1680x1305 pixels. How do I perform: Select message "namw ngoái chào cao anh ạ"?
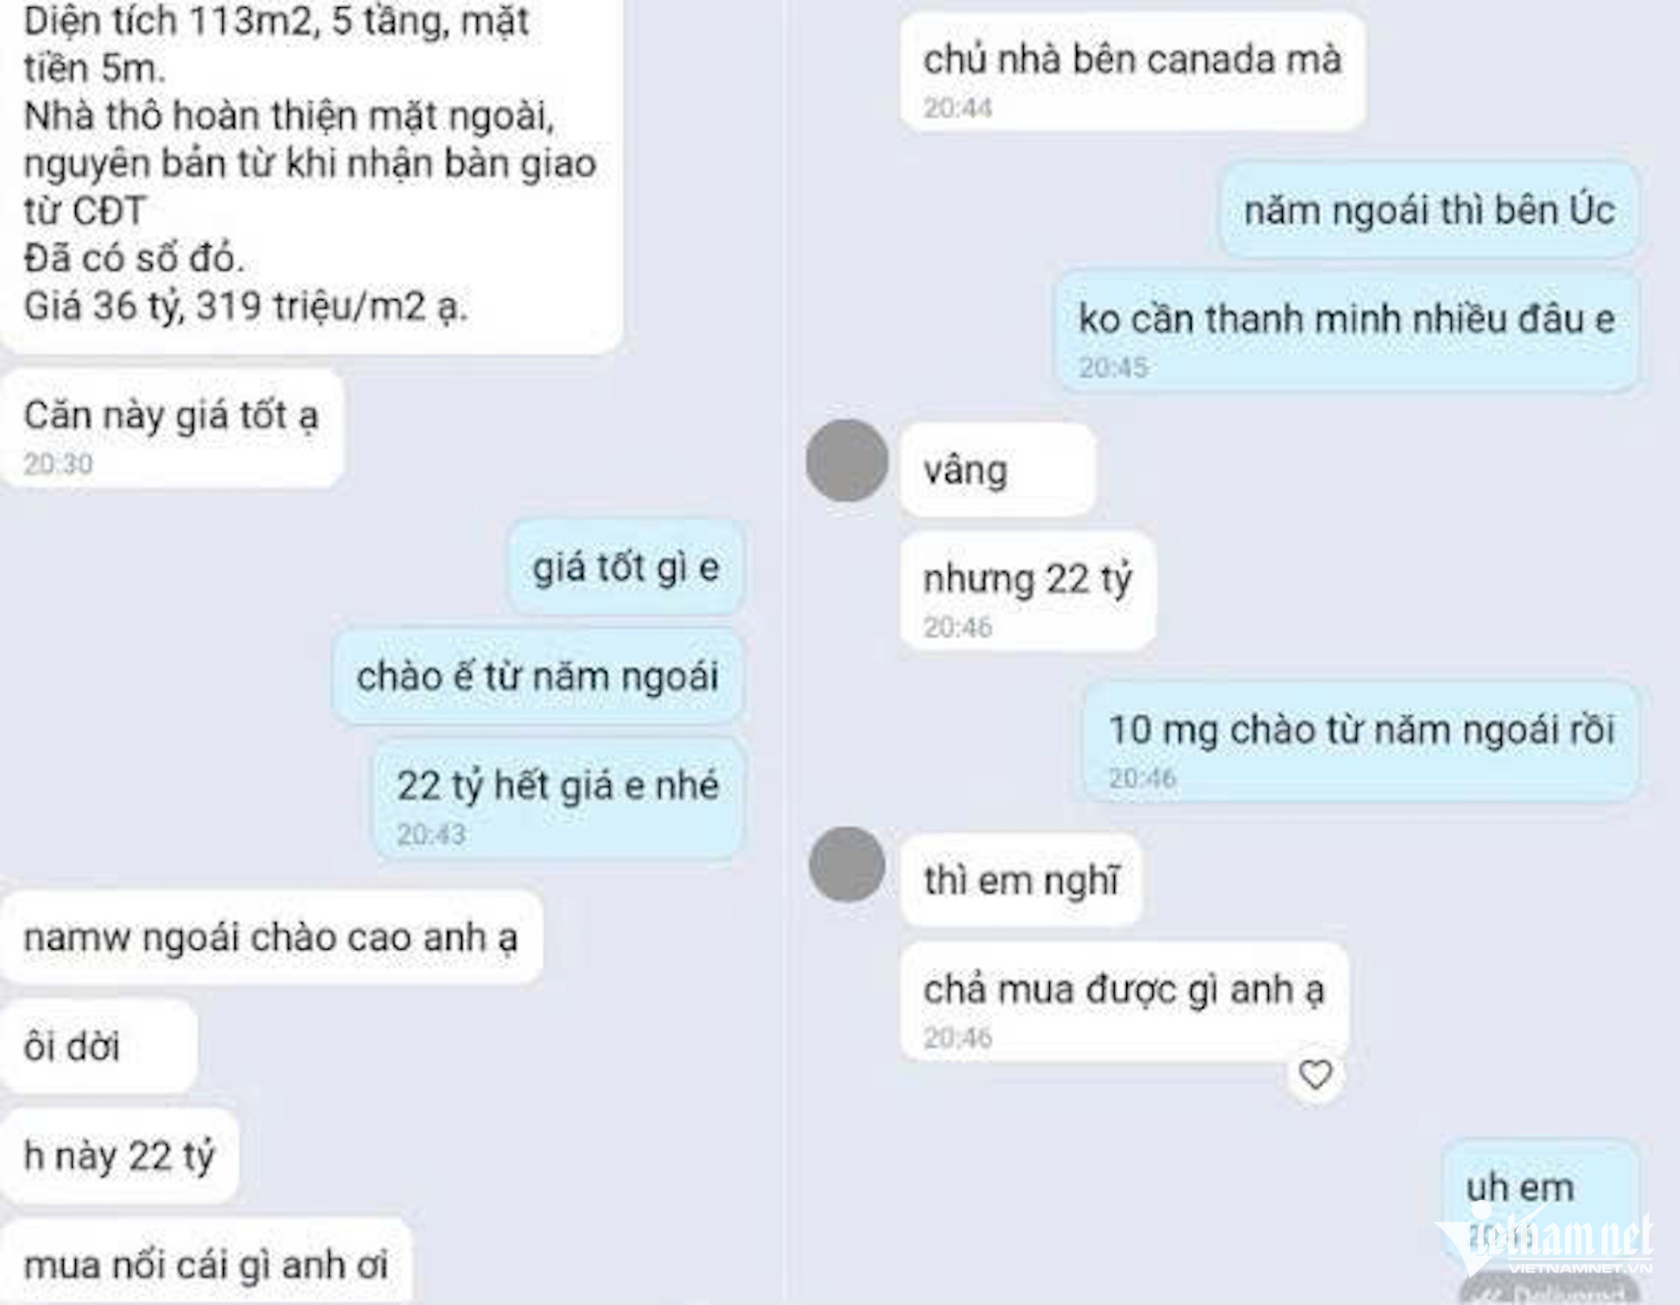(271, 937)
